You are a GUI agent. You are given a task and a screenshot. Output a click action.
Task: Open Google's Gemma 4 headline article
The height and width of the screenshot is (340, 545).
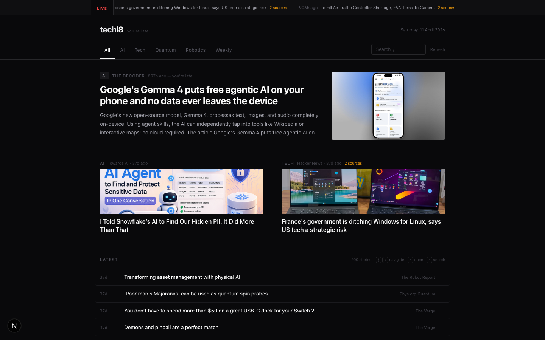[202, 95]
